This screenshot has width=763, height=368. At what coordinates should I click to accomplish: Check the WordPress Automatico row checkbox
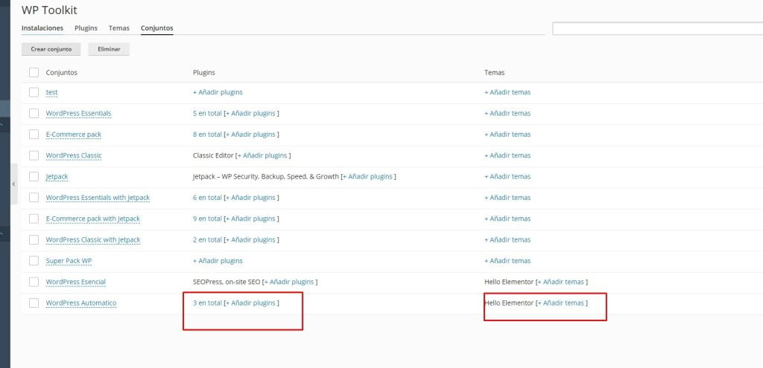coord(34,303)
